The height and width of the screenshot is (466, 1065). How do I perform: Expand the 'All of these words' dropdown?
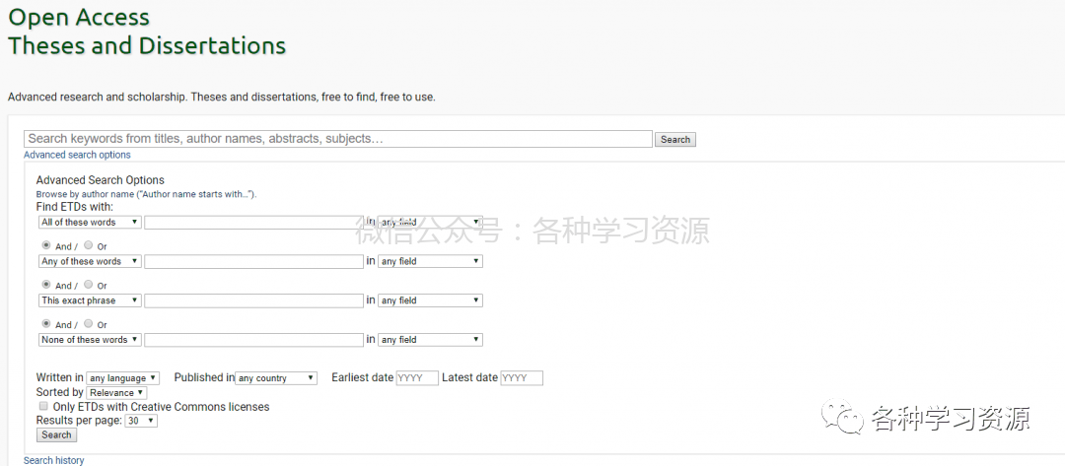click(x=90, y=223)
